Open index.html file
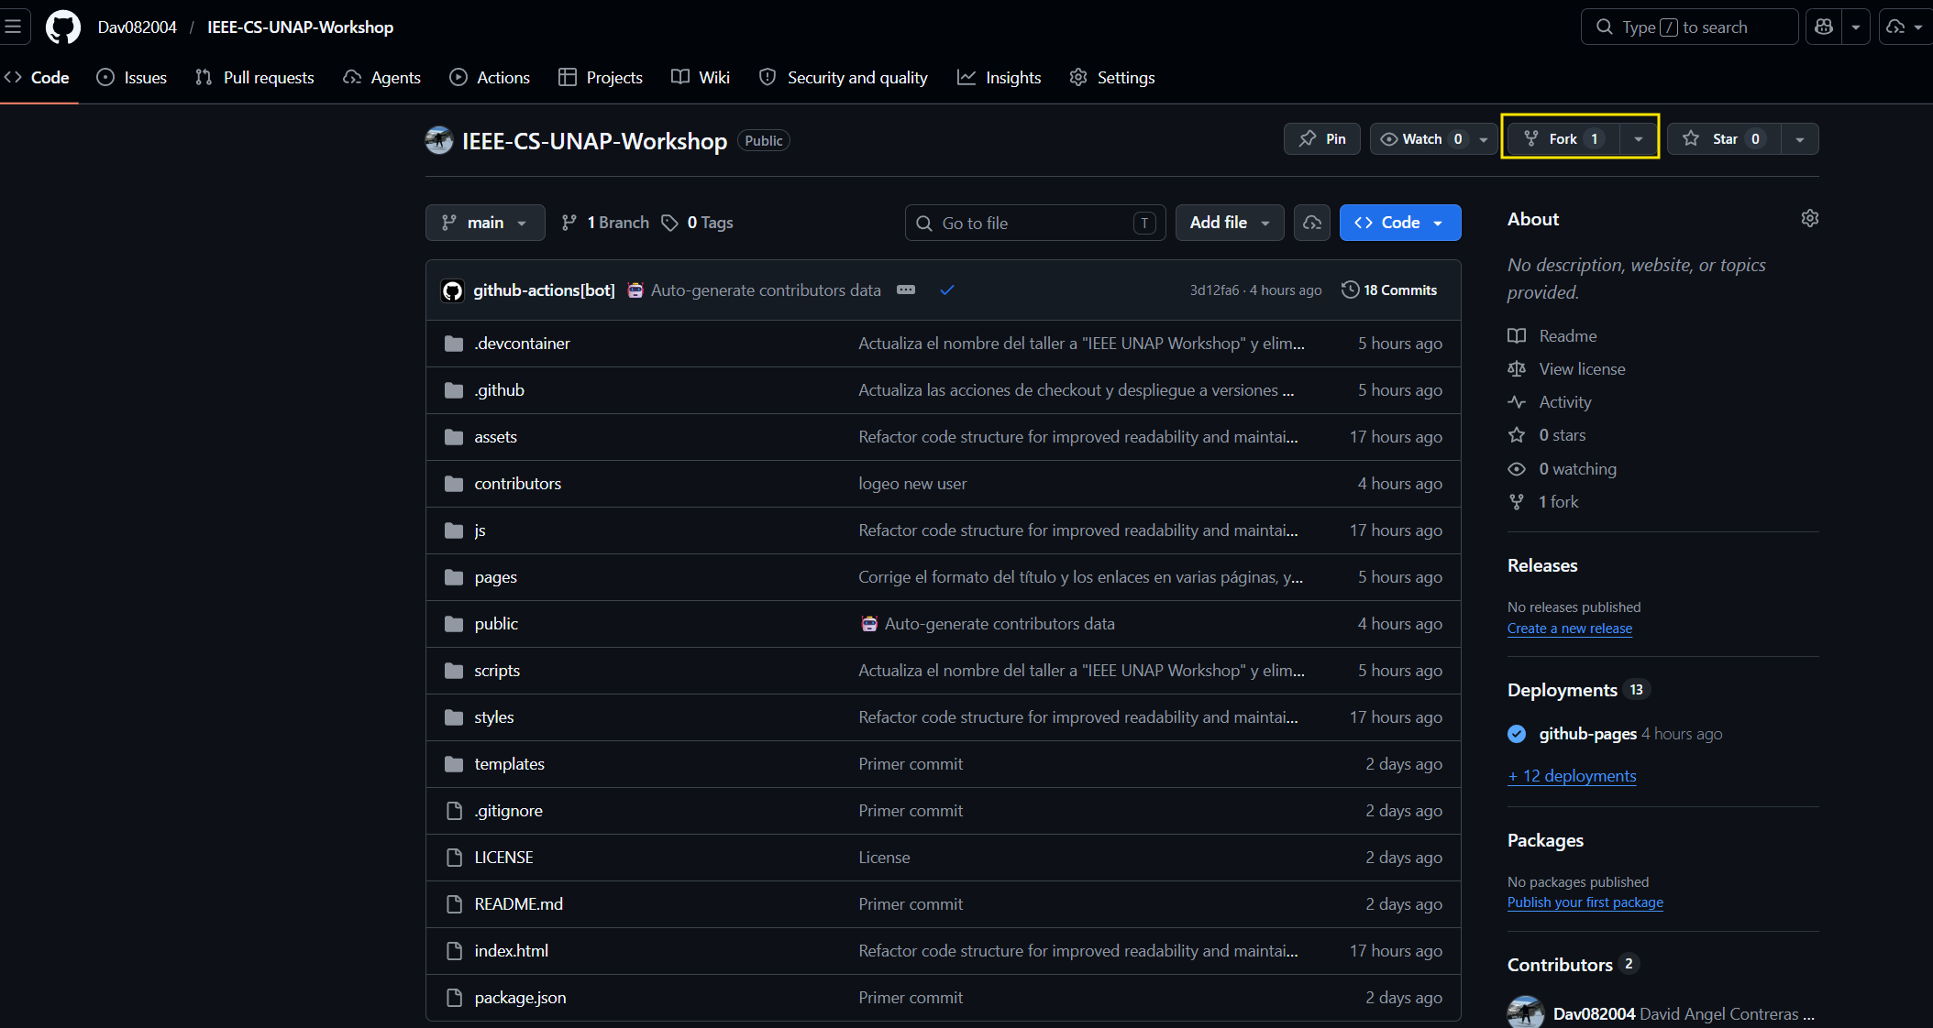This screenshot has height=1028, width=1933. tap(512, 950)
